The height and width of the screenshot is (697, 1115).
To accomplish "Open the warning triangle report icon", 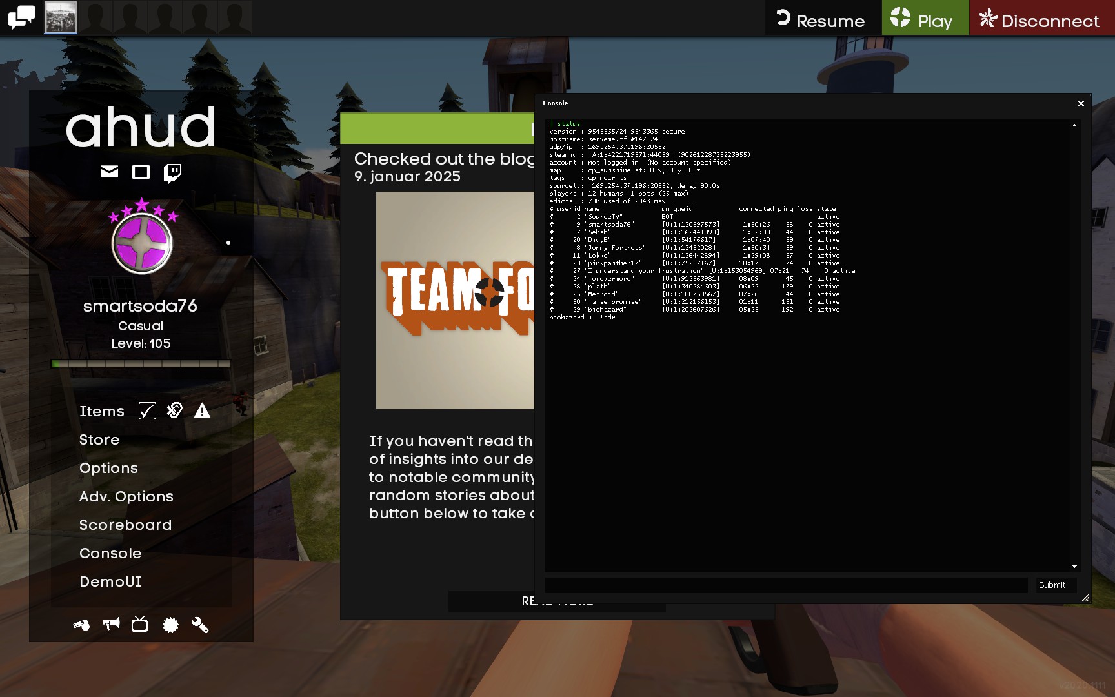I will pyautogui.click(x=202, y=410).
